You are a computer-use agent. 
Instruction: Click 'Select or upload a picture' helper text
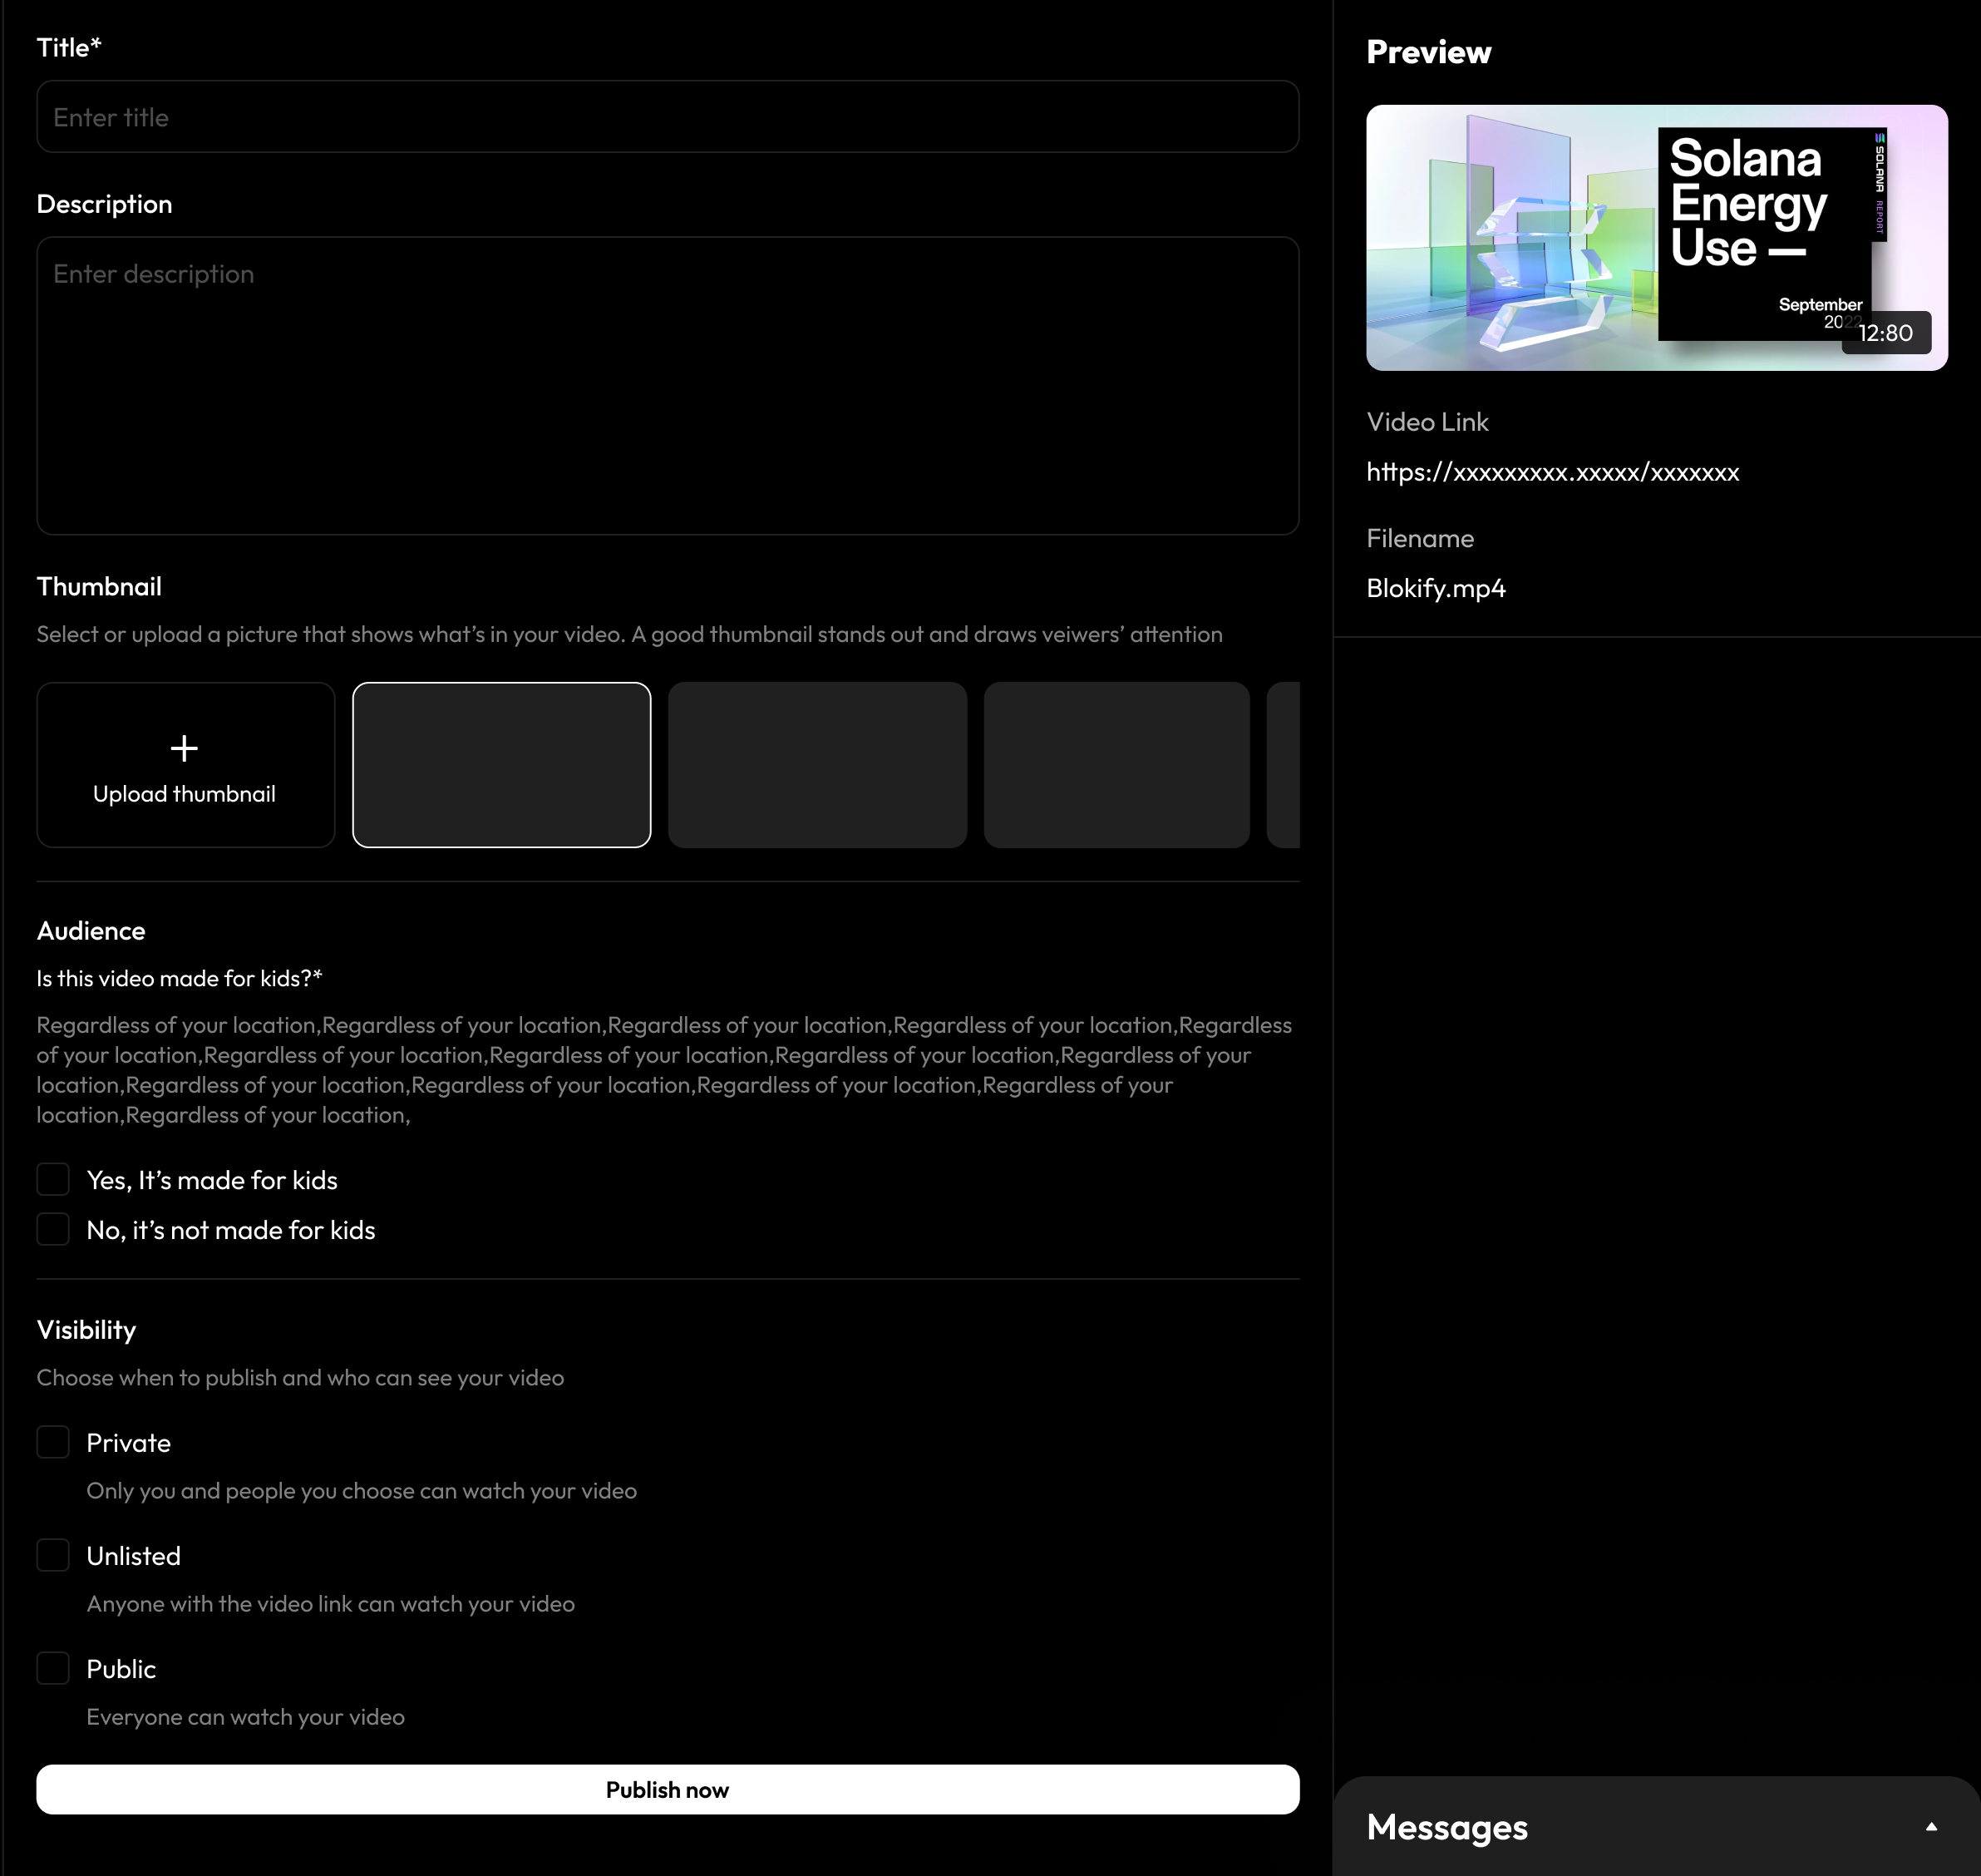coord(629,634)
